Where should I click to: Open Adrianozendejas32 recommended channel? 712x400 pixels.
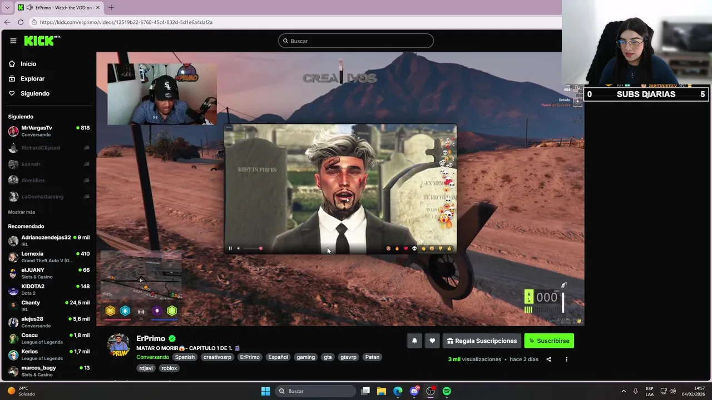(48, 241)
